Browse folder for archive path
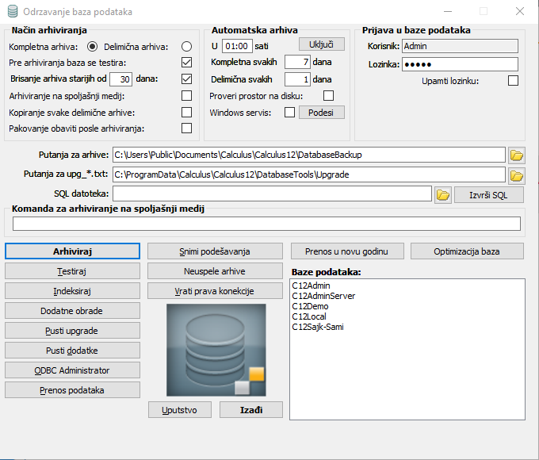Screen dimensions: 539x460 (516, 155)
